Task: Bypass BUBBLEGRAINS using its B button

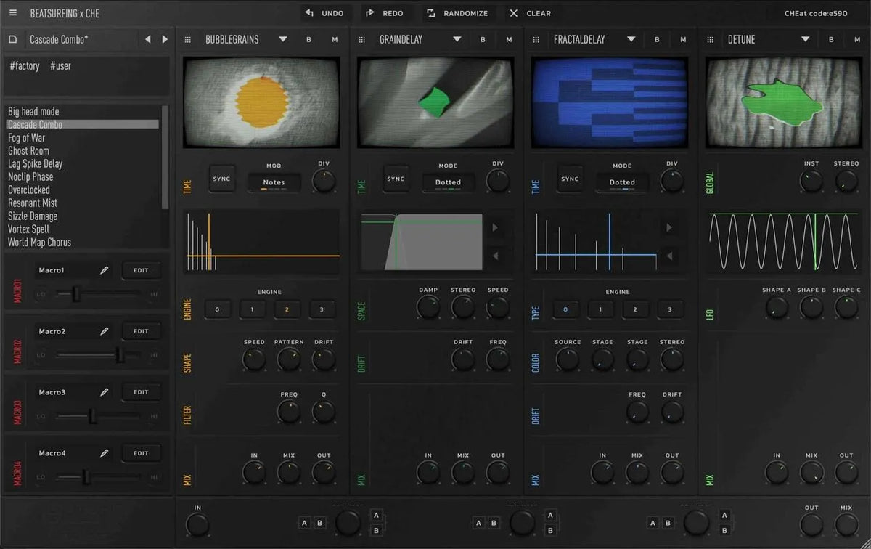Action: (x=308, y=39)
